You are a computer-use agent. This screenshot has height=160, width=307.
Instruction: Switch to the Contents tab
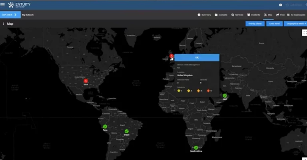(x=221, y=15)
